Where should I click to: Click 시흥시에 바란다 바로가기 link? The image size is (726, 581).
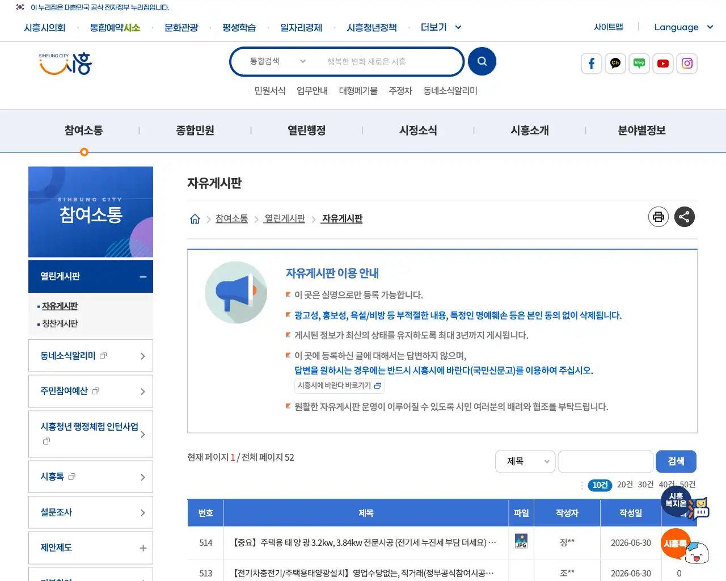pos(340,386)
